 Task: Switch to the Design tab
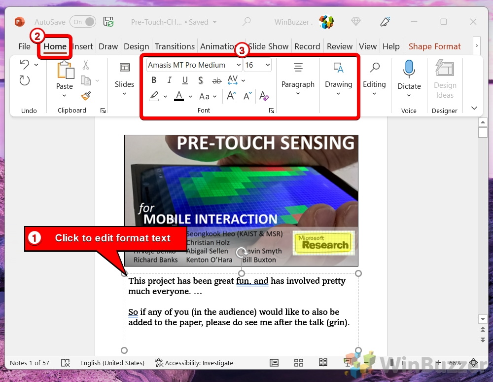click(x=136, y=46)
